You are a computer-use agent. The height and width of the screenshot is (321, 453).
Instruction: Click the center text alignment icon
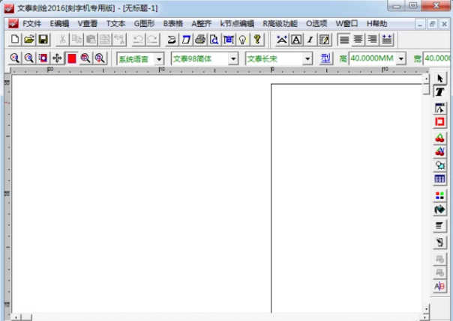358,39
